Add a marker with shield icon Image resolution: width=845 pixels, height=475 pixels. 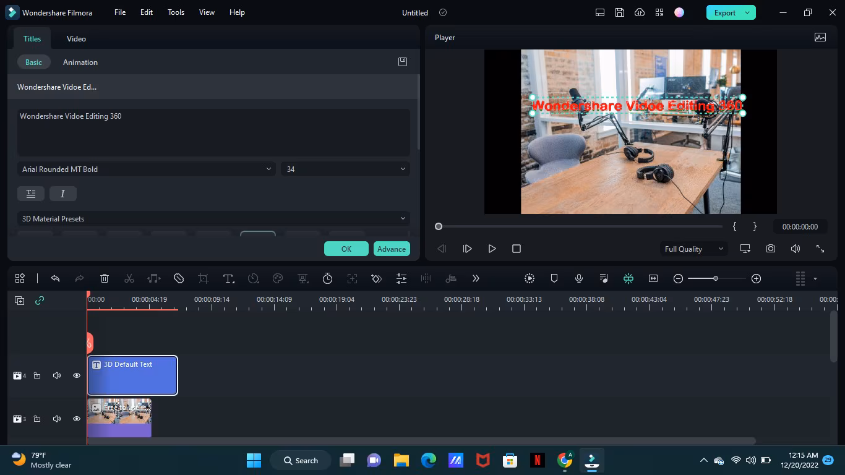[554, 278]
